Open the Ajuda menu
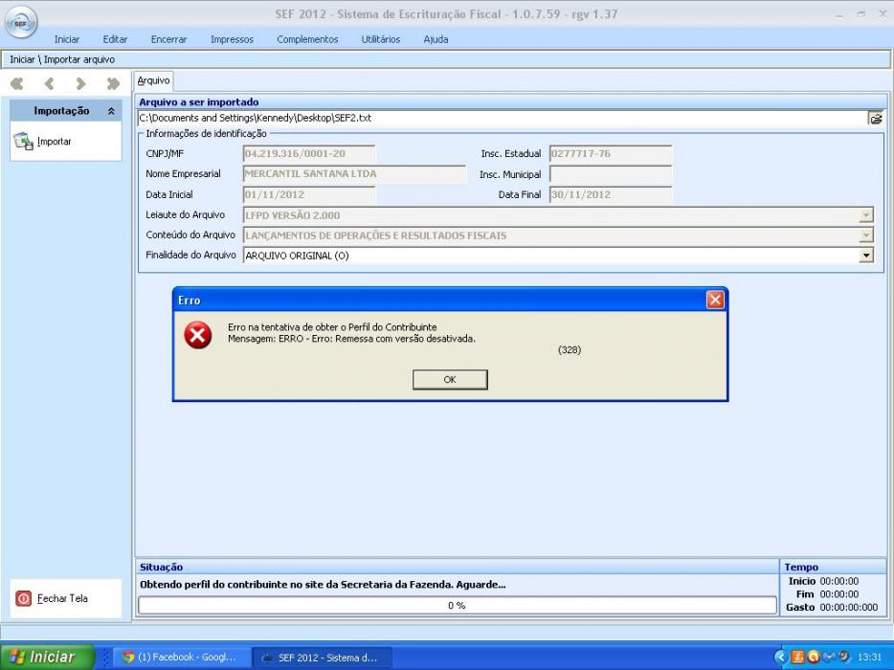 [436, 39]
